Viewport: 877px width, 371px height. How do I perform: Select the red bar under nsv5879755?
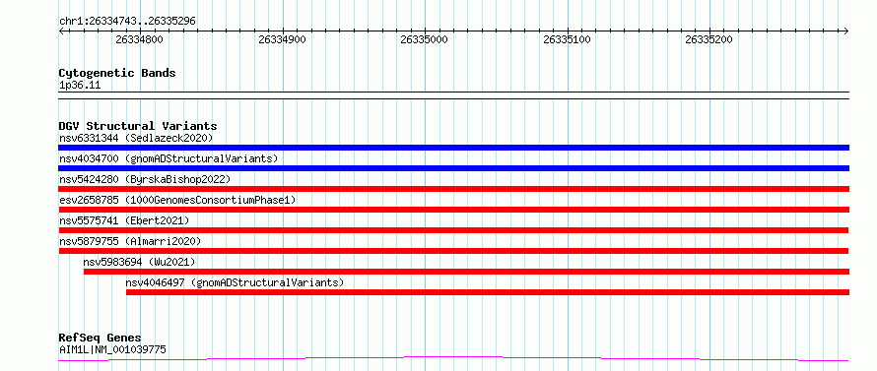pos(453,251)
